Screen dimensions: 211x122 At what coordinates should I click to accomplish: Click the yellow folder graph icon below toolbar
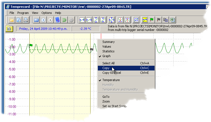[x=9, y=29]
